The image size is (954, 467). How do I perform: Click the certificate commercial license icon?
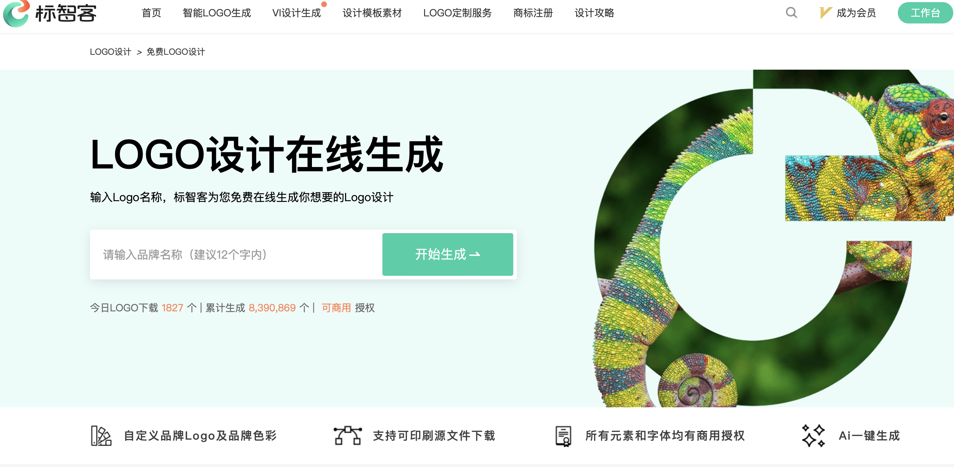click(x=563, y=436)
